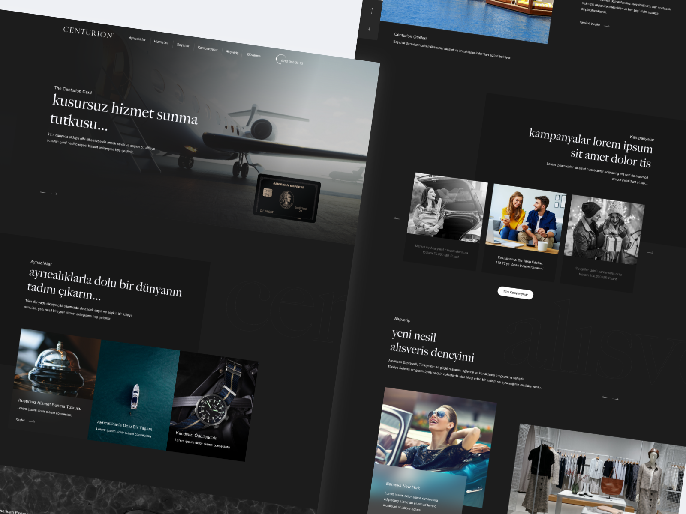Open the Ayrıcalıklar nav menu item
The width and height of the screenshot is (686, 514).
(137, 39)
